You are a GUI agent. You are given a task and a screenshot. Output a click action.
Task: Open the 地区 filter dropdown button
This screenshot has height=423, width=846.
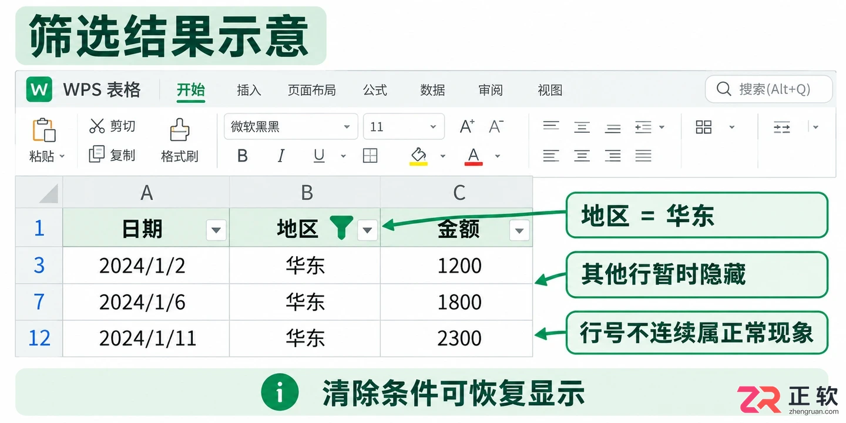coord(368,230)
